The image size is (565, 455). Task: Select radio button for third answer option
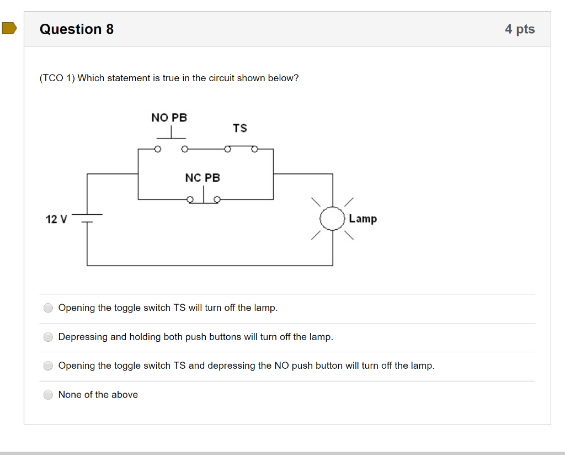point(48,366)
